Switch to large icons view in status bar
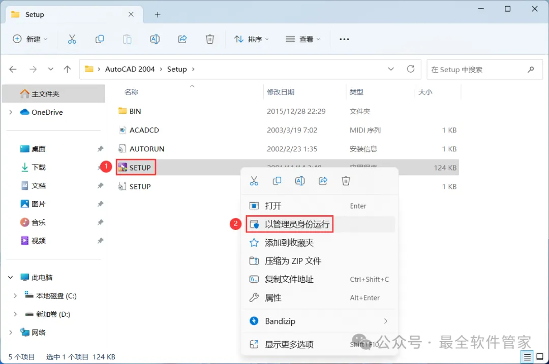The image size is (549, 364). pos(540,357)
